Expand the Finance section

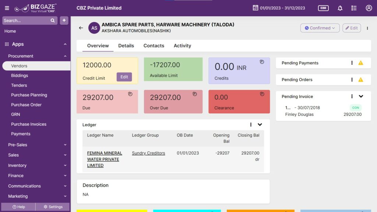[65, 176]
